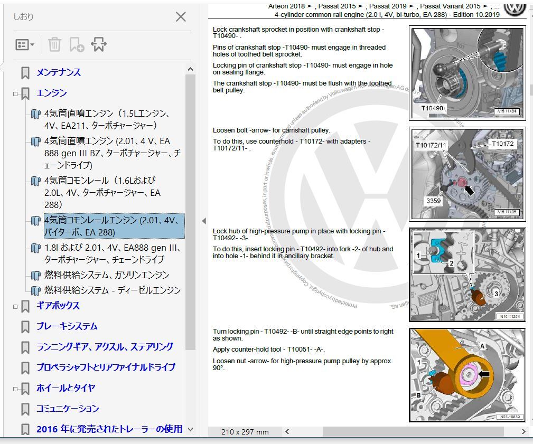533x444 pixels.
Task: Open 1.8l および 2.0l EA888 gen III bookmark
Action: point(112,253)
